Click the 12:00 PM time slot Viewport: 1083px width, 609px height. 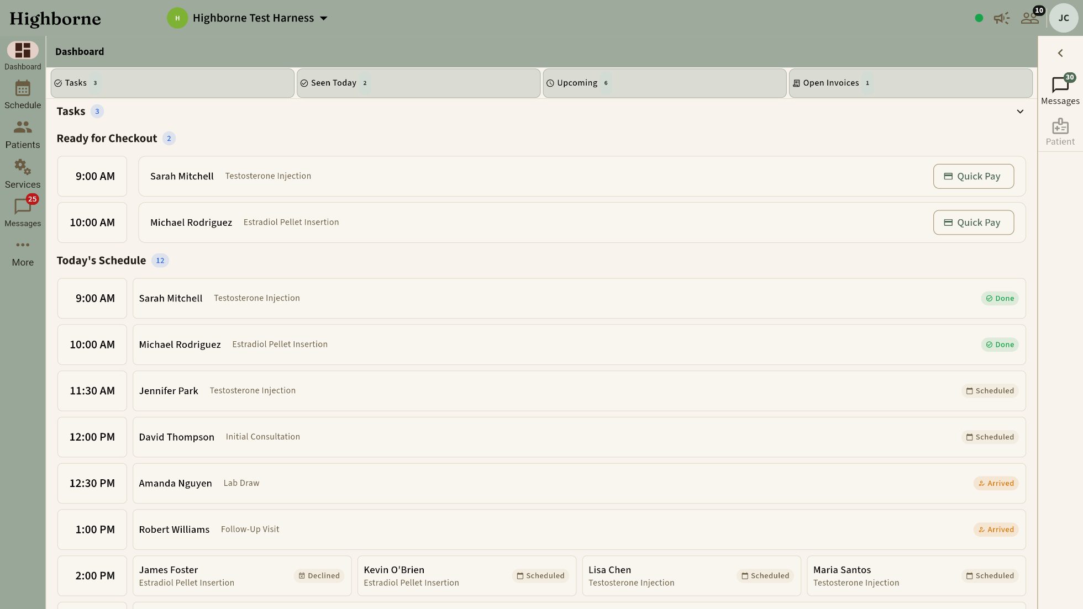[92, 437]
